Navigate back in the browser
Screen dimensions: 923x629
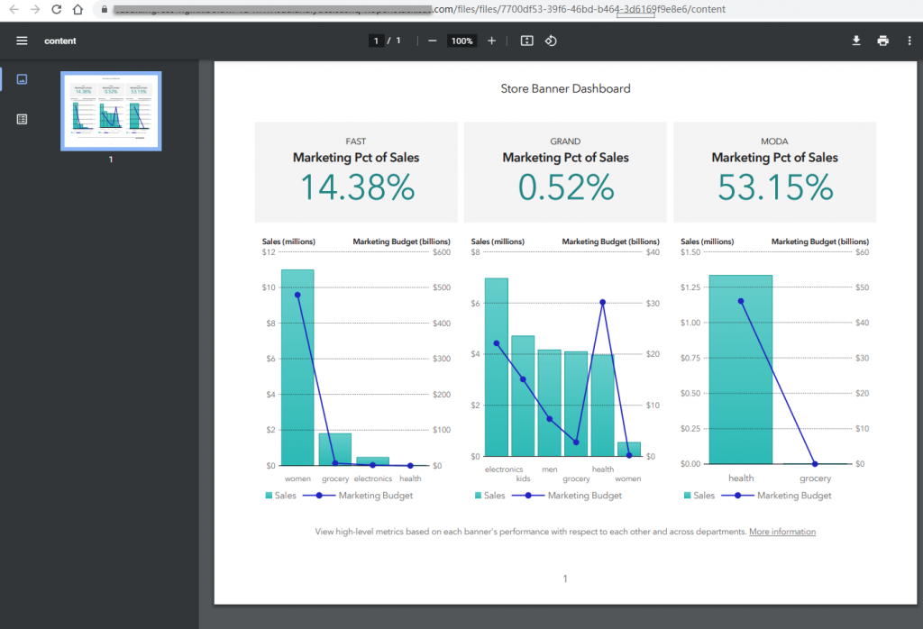[13, 9]
